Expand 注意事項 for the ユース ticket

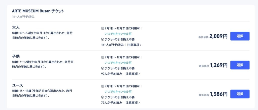click(133, 103)
